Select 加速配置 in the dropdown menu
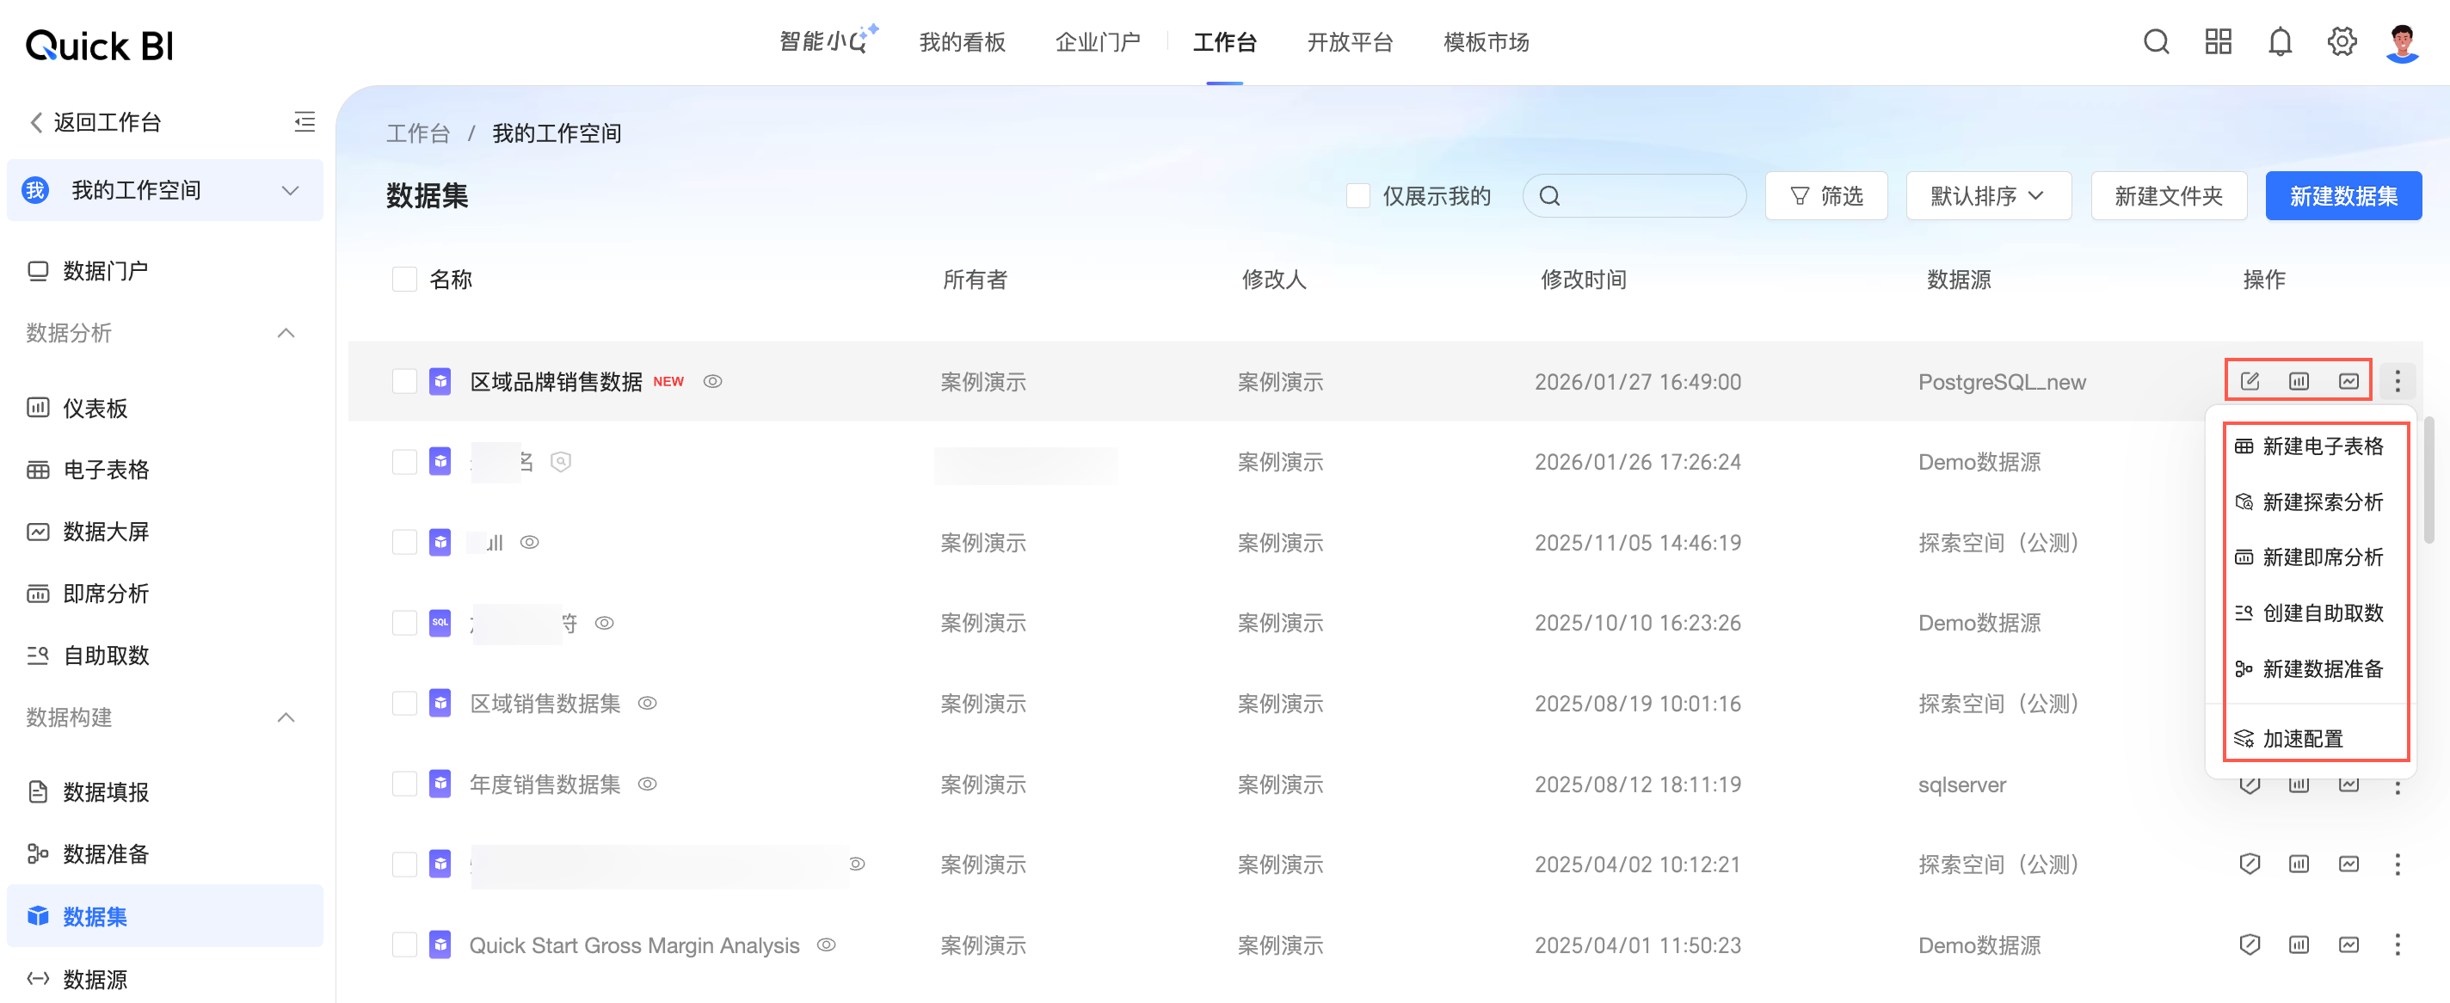2450x1003 pixels. pos(2303,739)
